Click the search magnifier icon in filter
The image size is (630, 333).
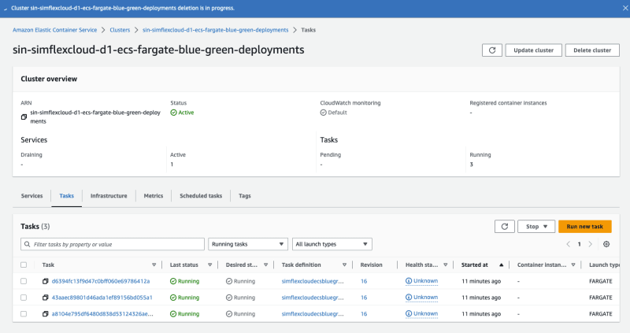[28, 244]
